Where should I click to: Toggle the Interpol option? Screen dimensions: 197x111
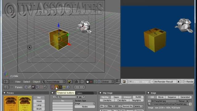tap(127, 97)
